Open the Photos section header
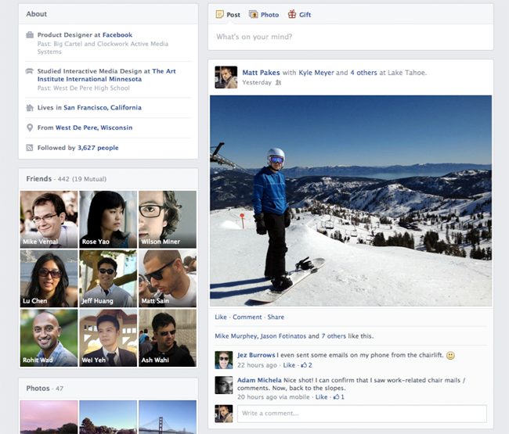 38,388
